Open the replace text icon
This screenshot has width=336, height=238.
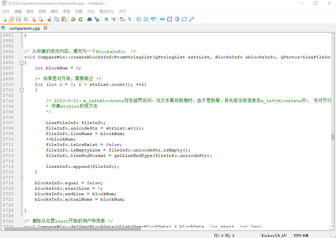coord(97,19)
